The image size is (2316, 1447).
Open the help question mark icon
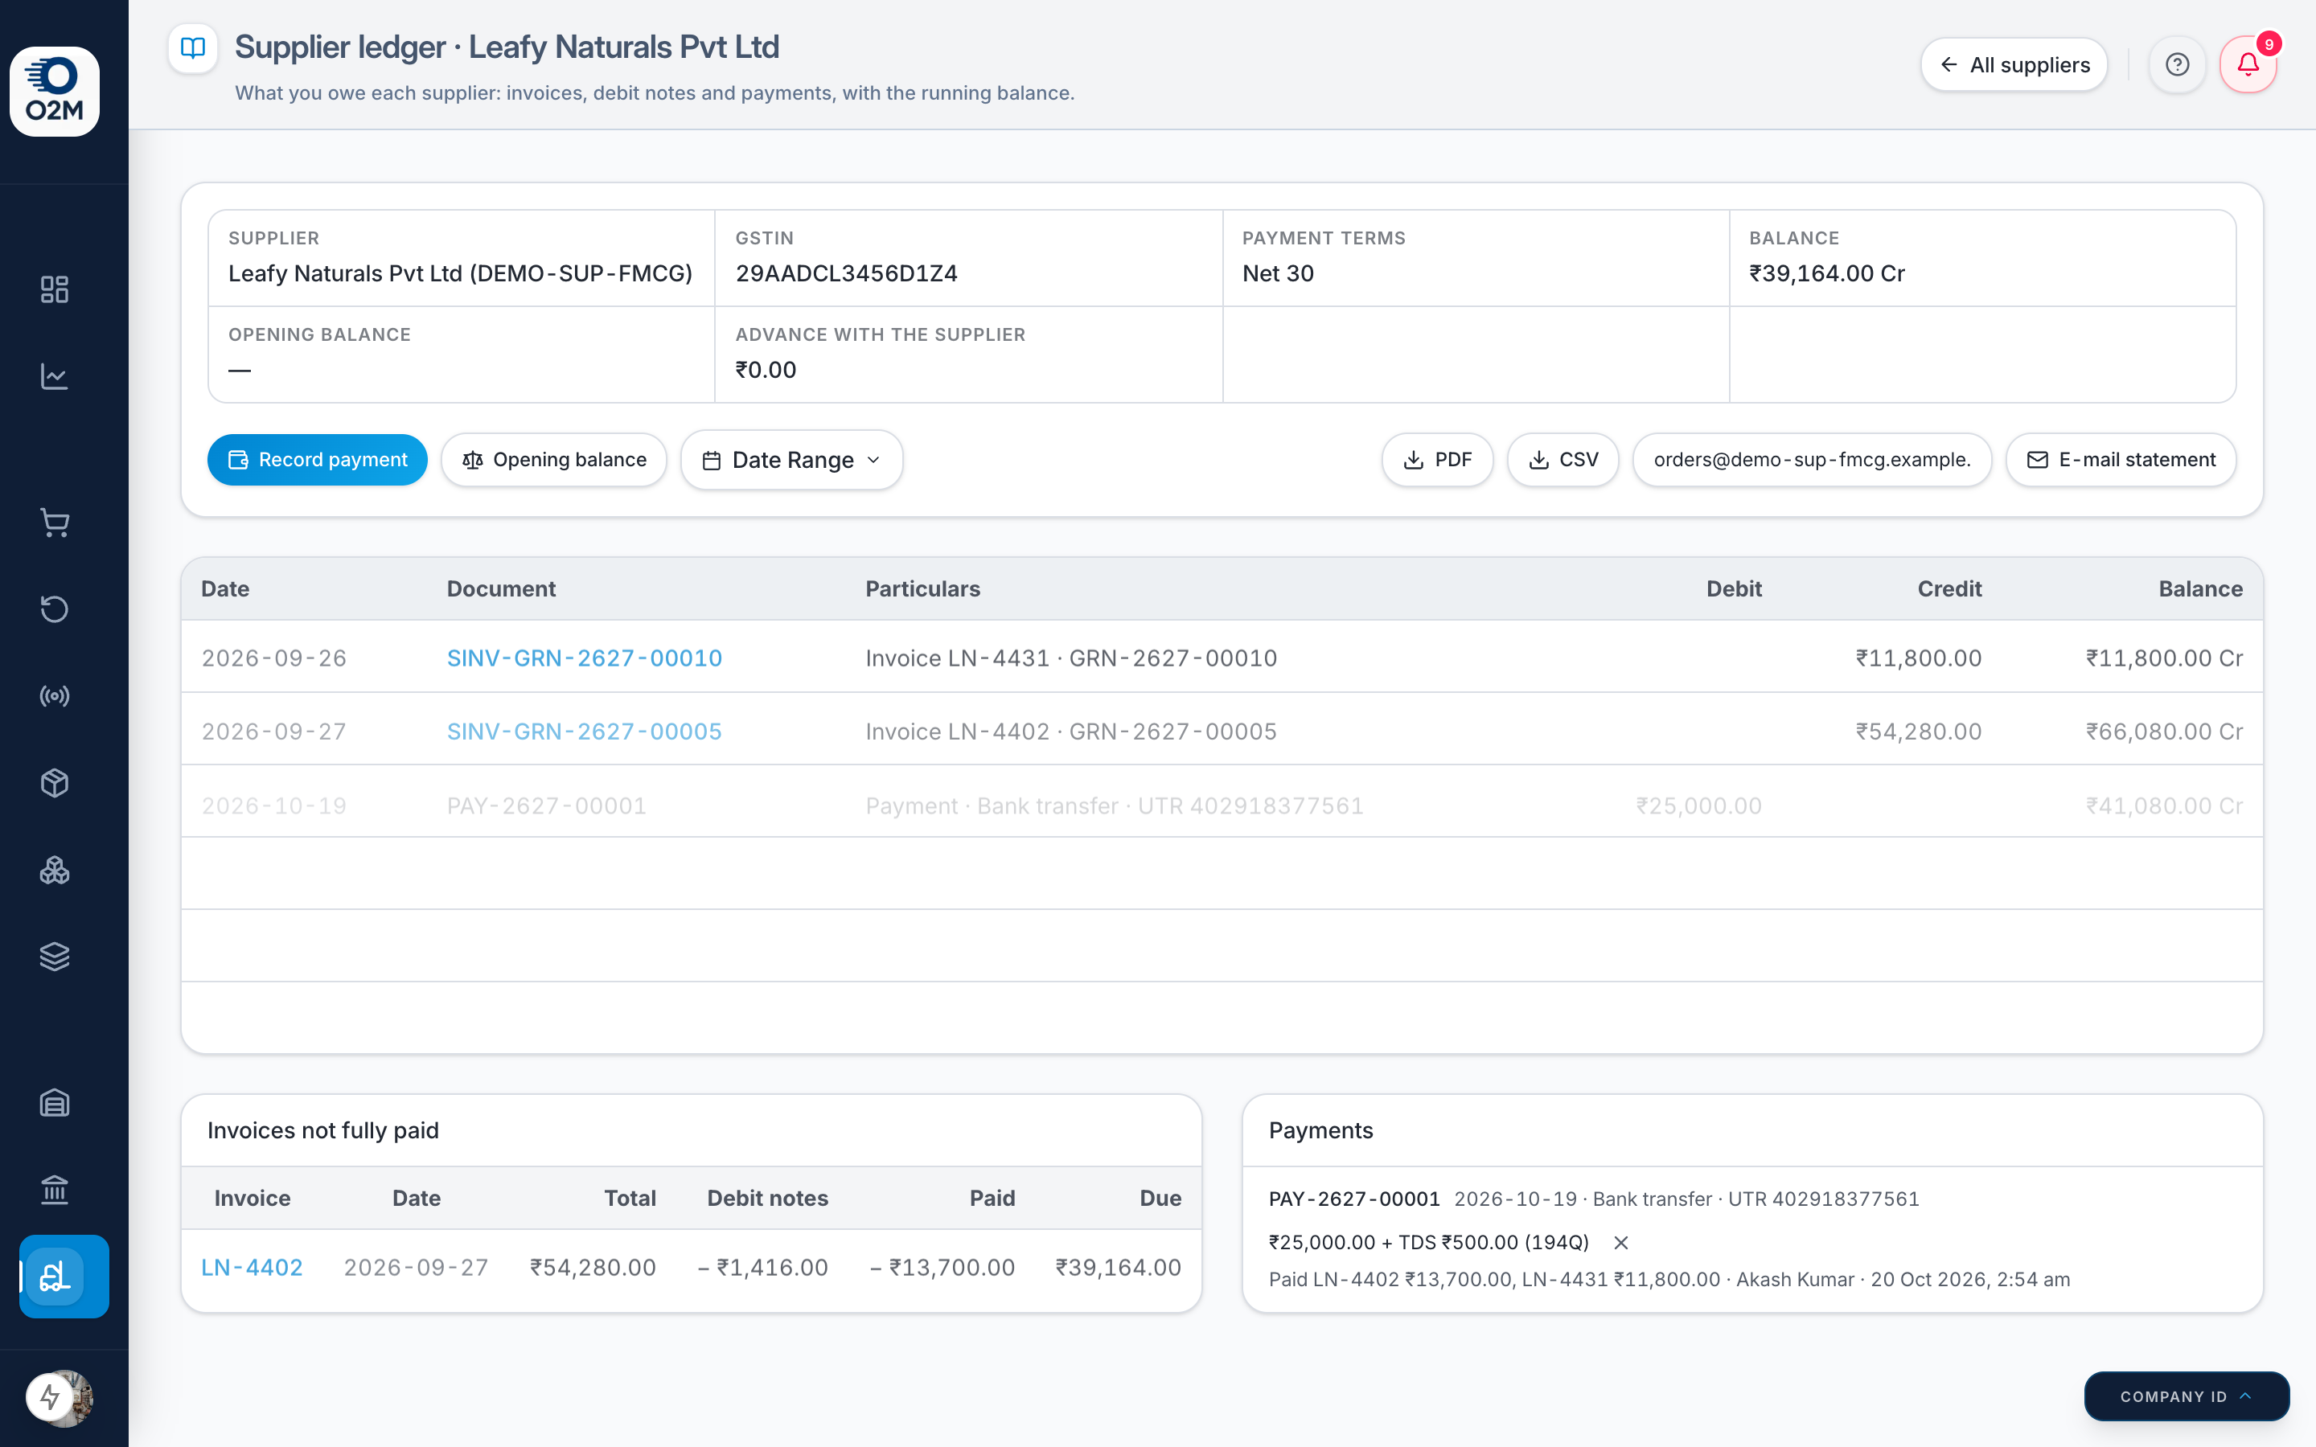pos(2177,65)
